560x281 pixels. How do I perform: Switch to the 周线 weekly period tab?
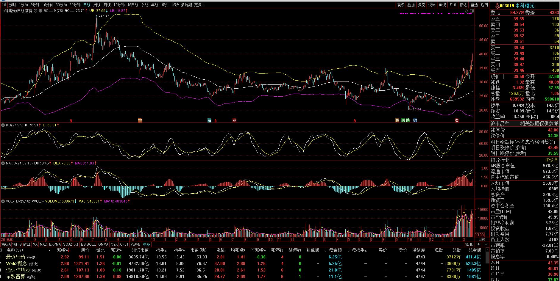coord(97,5)
